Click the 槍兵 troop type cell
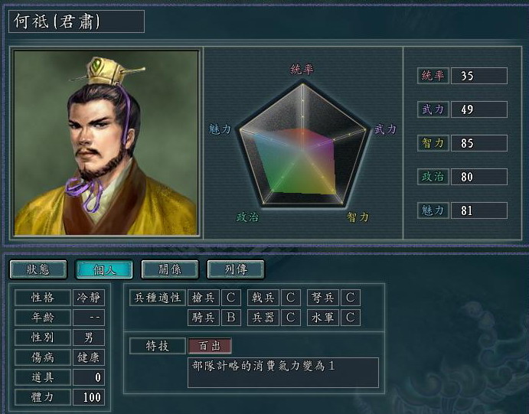 coord(204,298)
